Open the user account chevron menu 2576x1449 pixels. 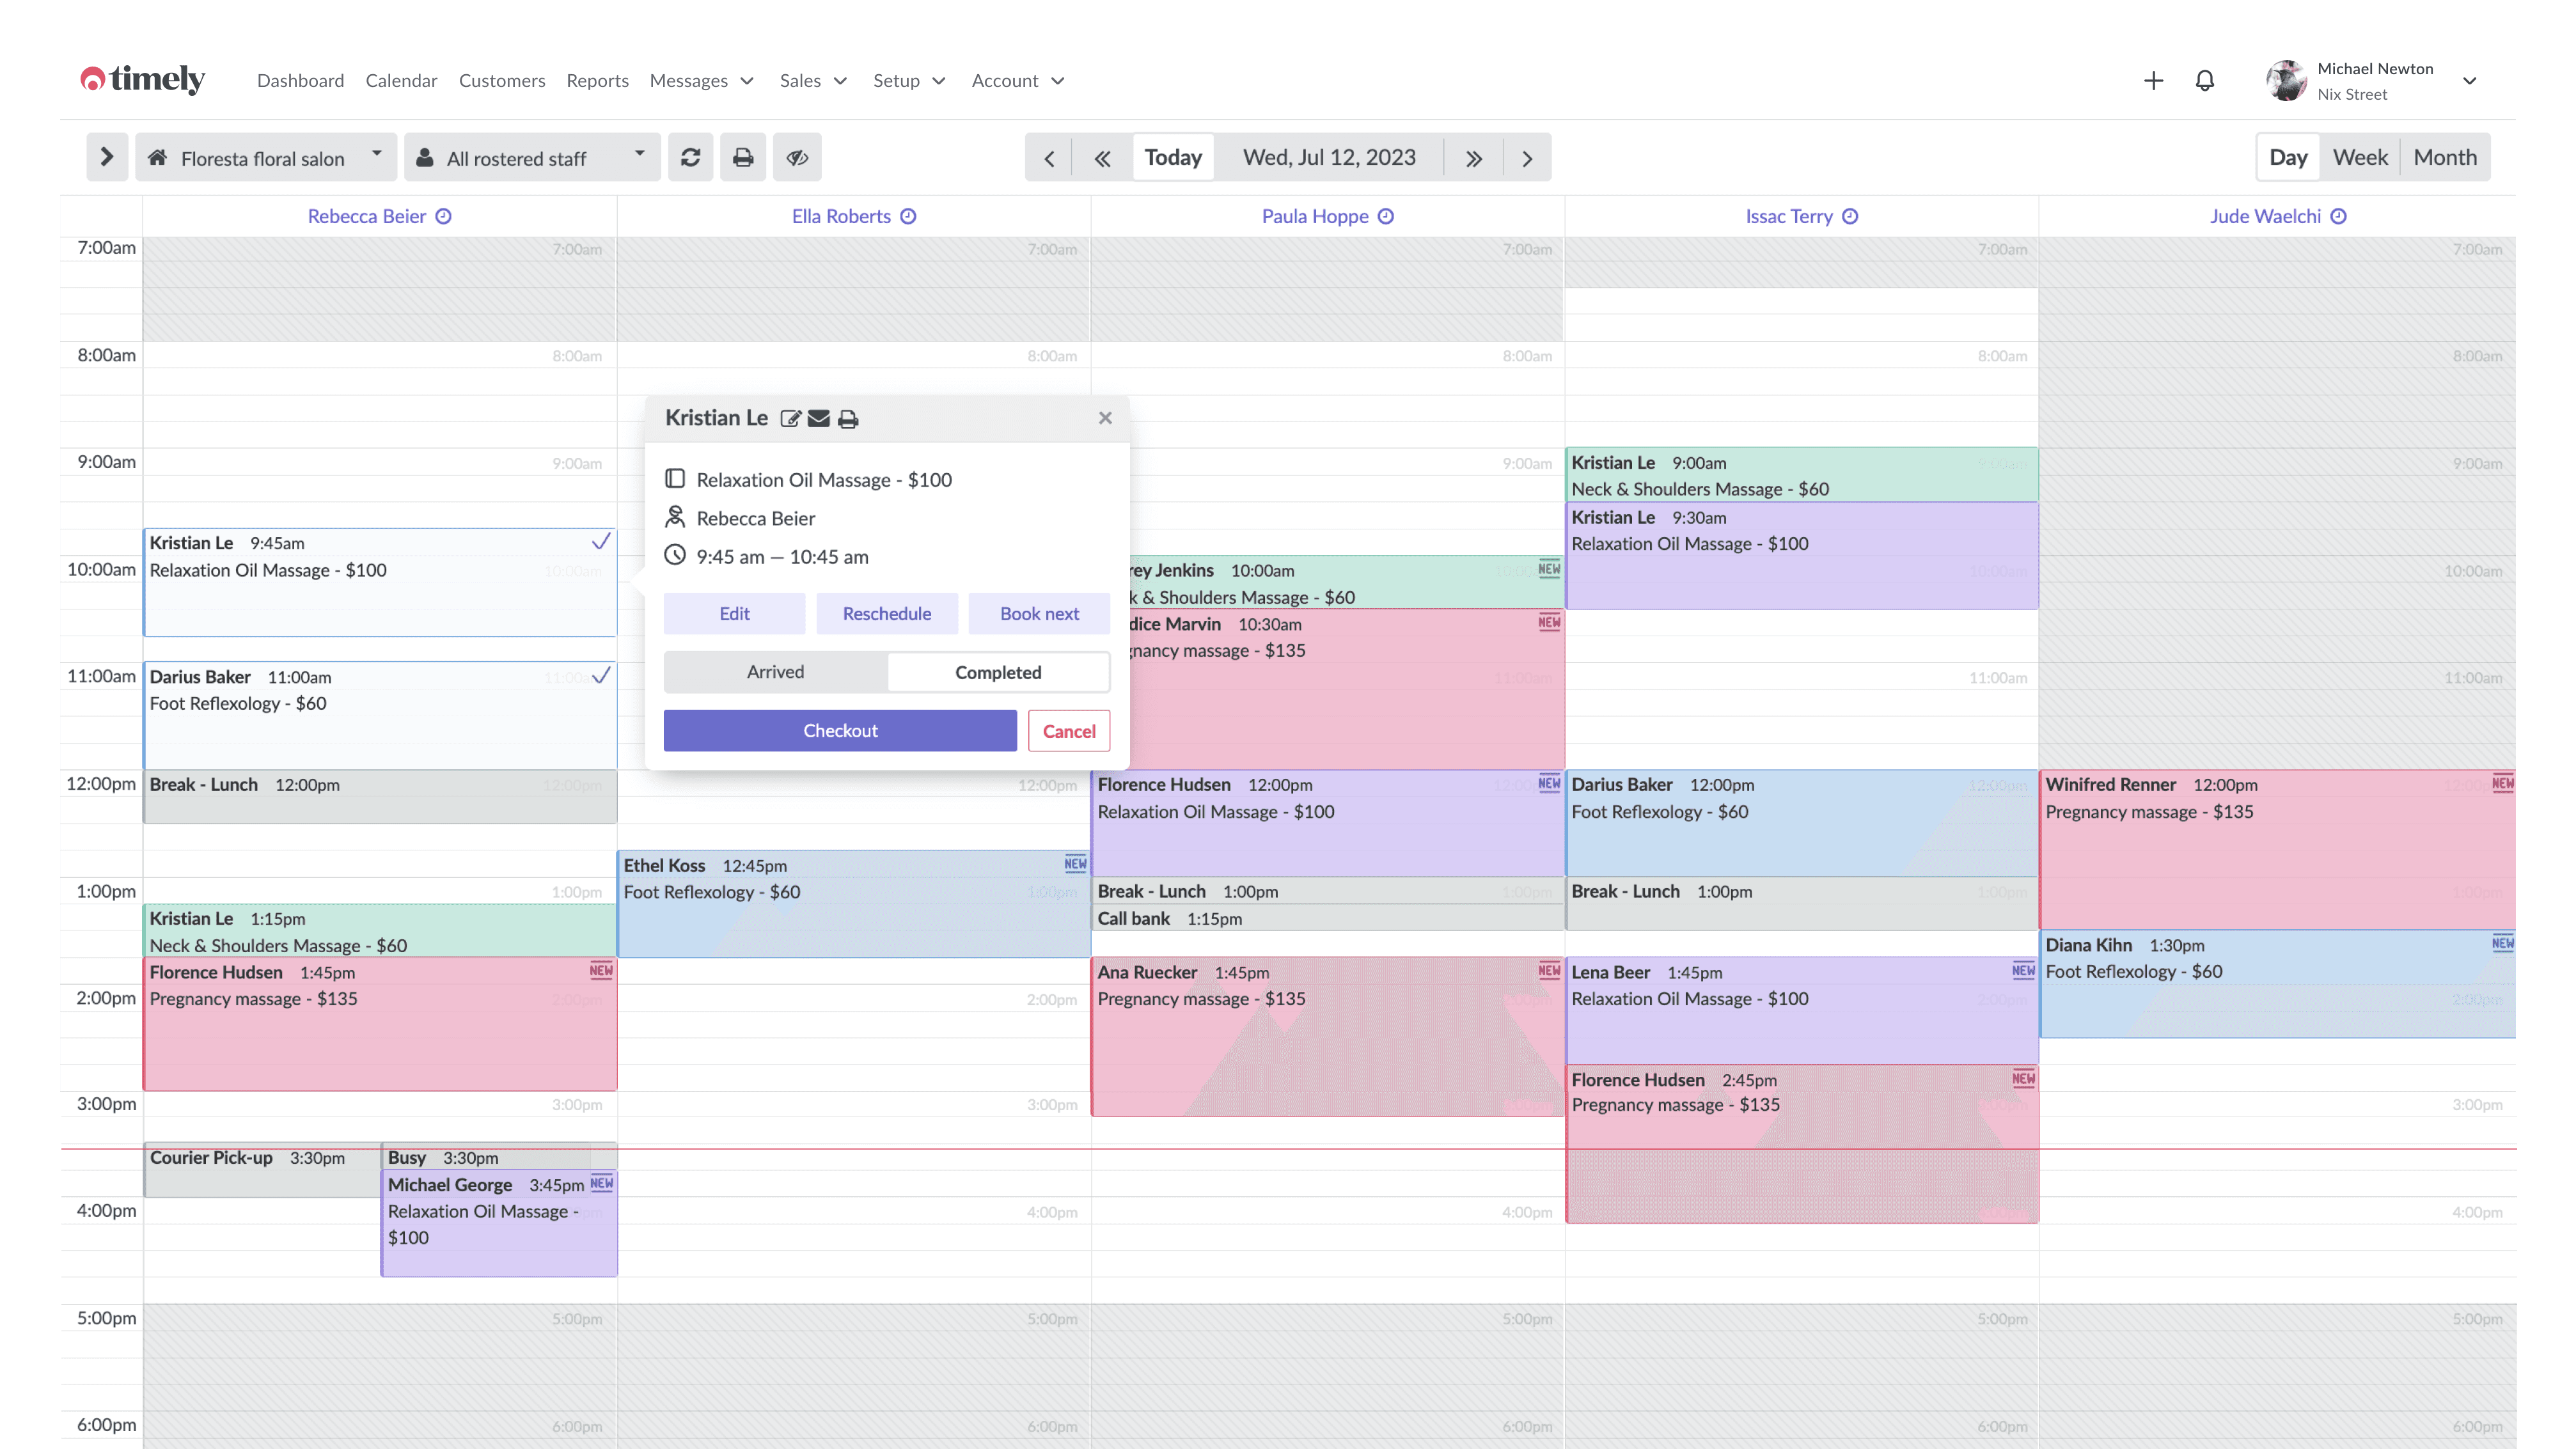2470,81
